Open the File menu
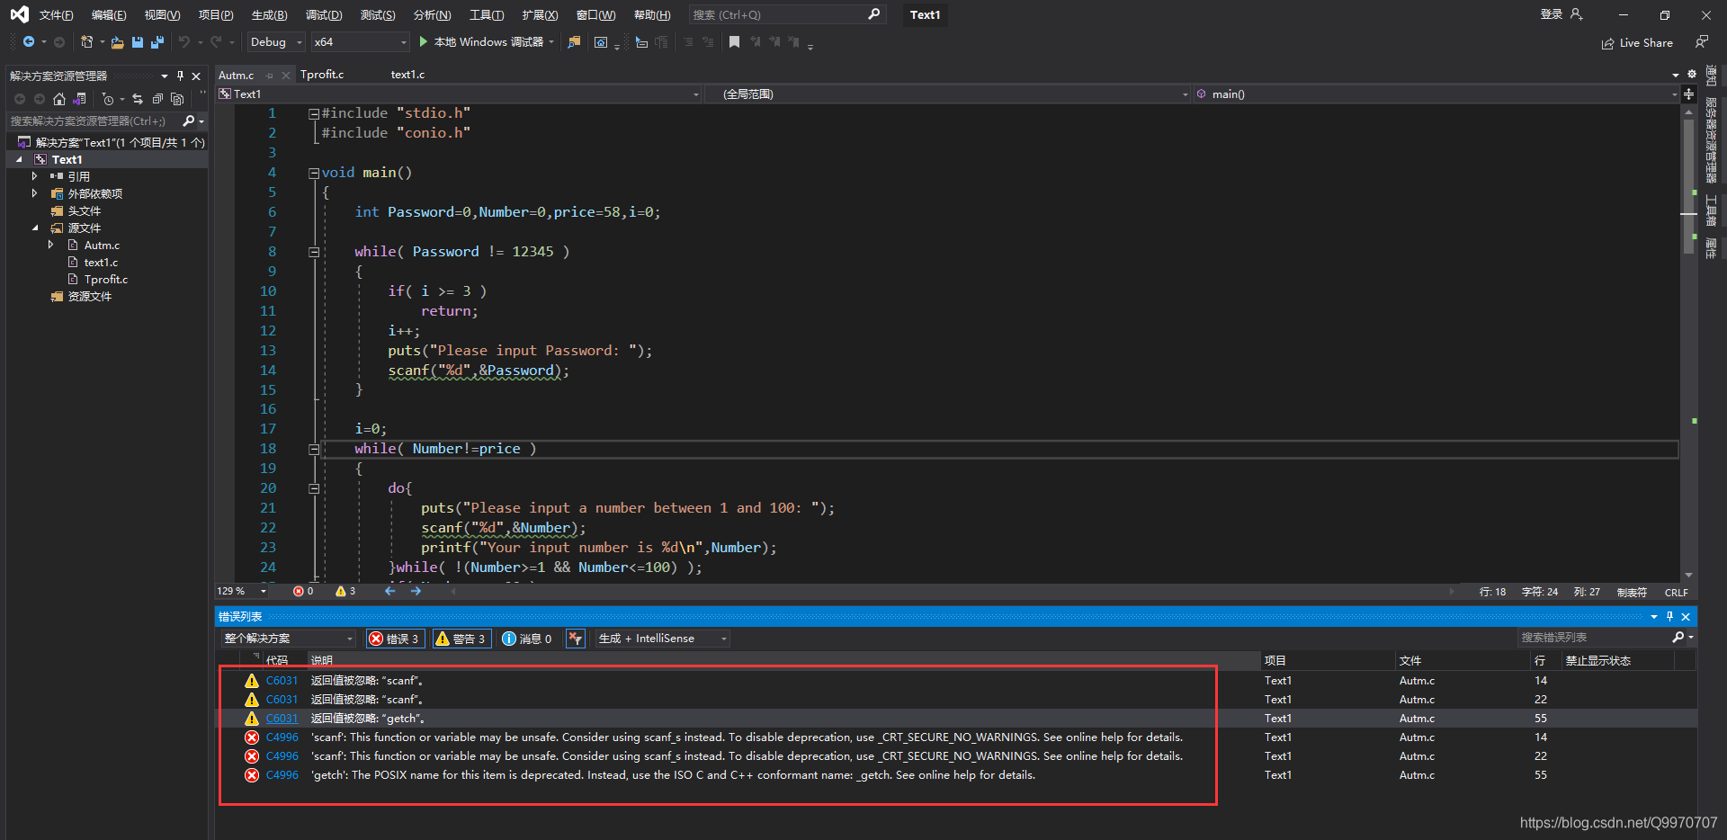This screenshot has height=840, width=1727. tap(56, 15)
